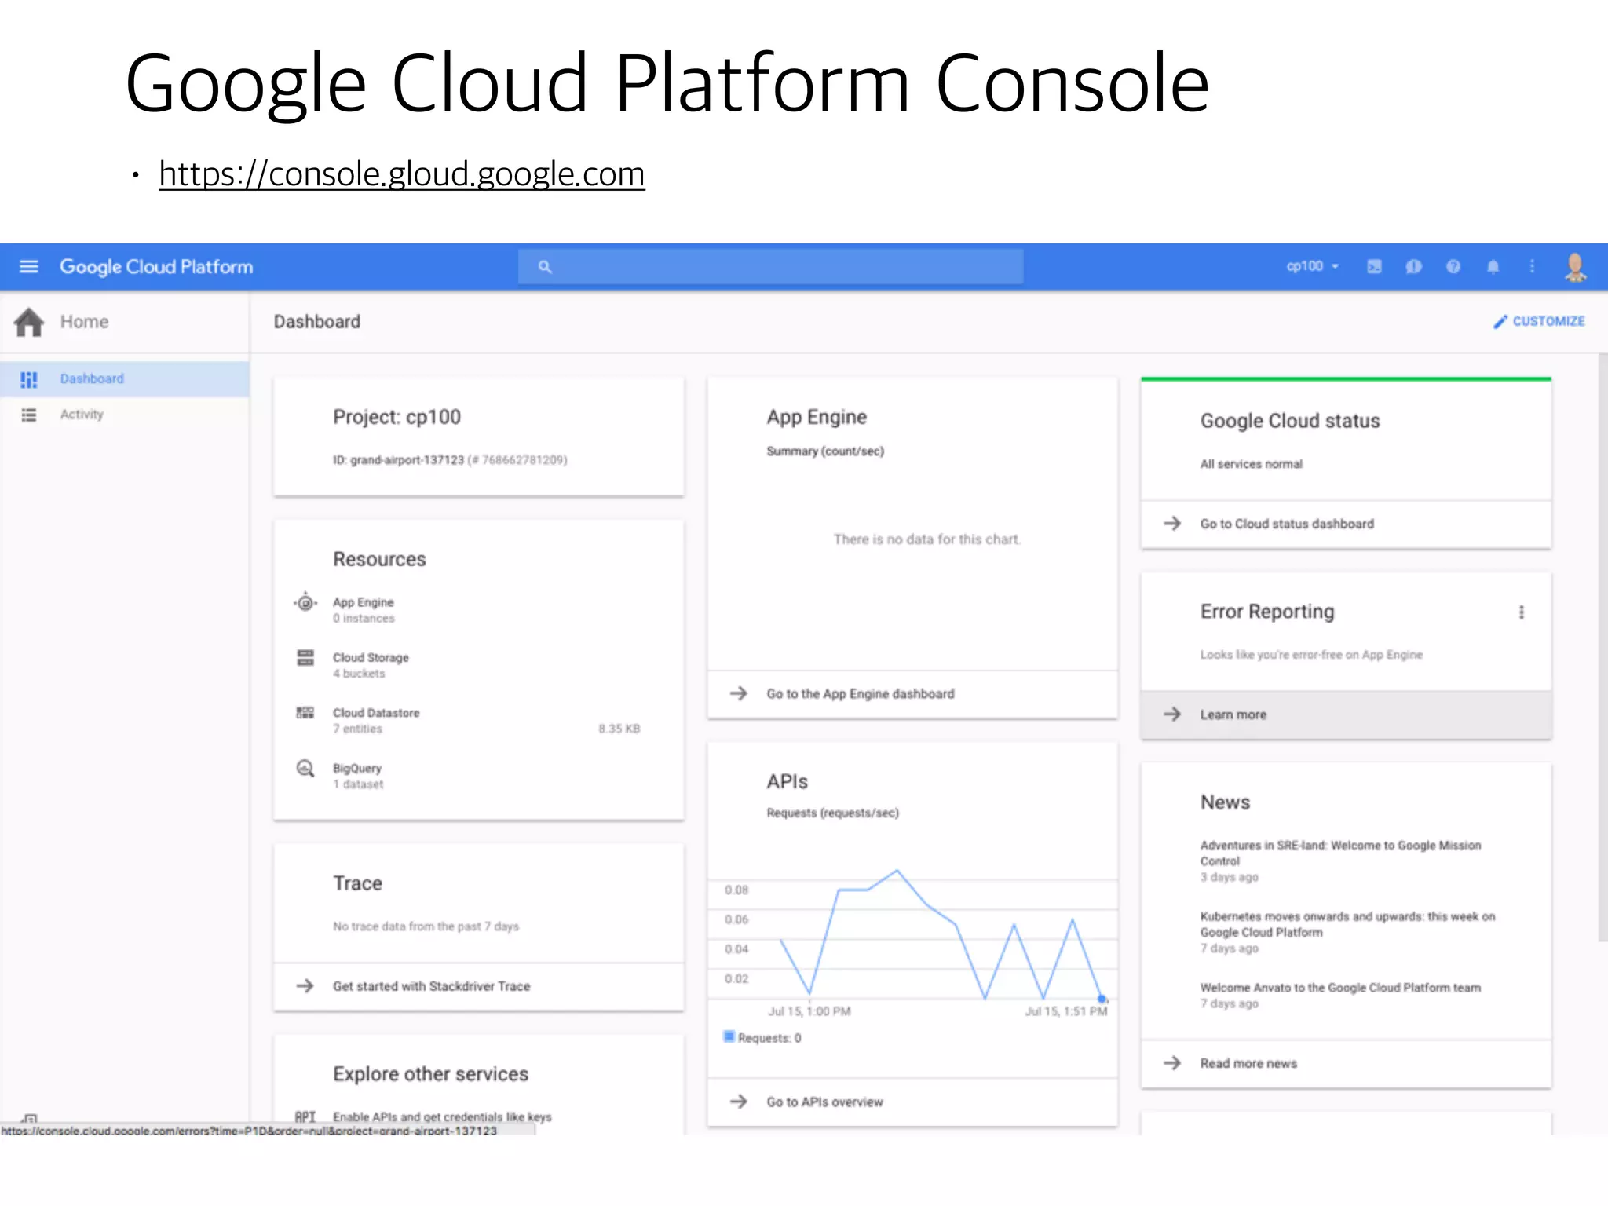Click Learn more in Error Reporting

pyautogui.click(x=1233, y=714)
